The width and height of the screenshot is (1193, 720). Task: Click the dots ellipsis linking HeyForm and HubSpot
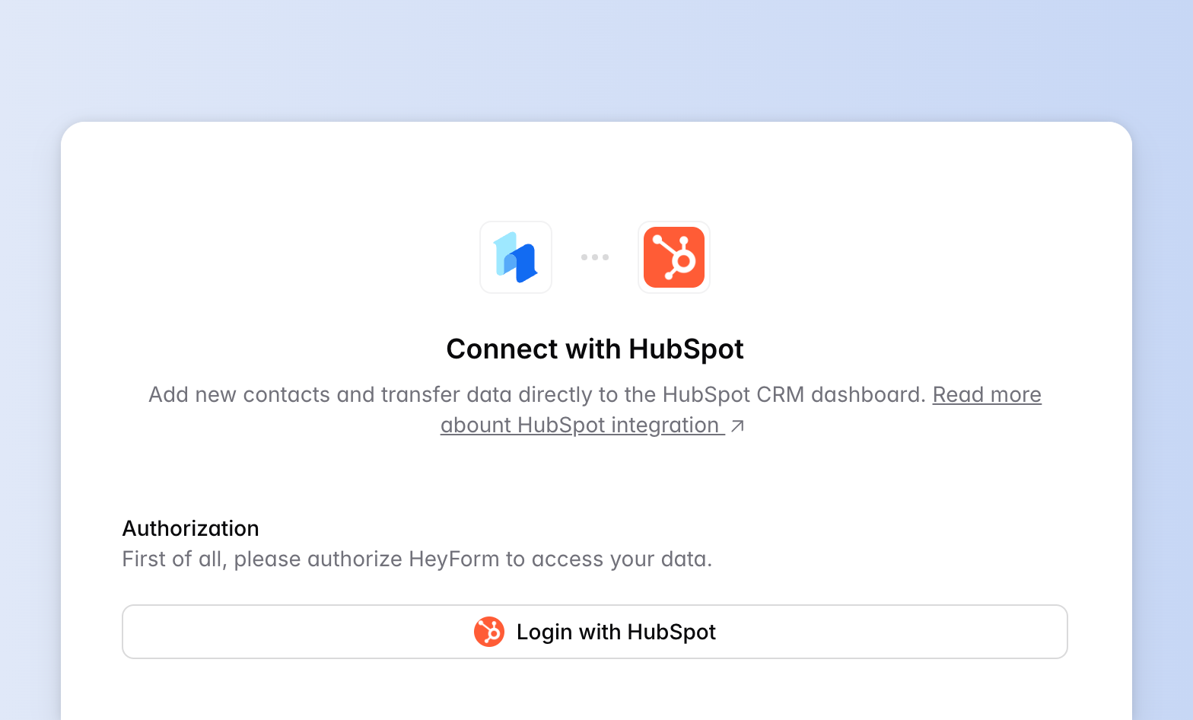(594, 257)
